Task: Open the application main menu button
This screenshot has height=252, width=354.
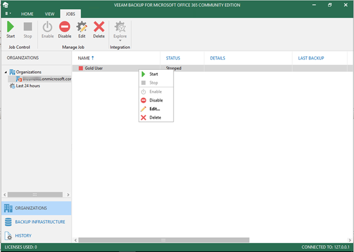Action: coord(8,14)
